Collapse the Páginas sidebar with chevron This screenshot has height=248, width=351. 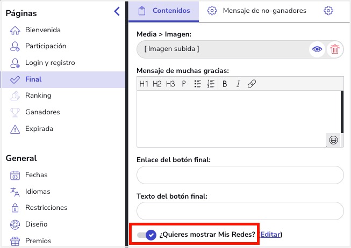[x=117, y=11]
